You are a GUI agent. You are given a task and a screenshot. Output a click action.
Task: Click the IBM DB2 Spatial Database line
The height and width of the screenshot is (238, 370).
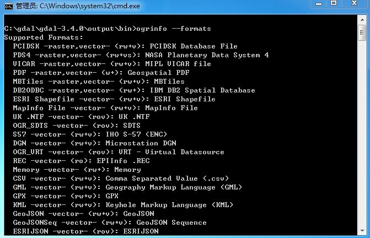coord(134,90)
